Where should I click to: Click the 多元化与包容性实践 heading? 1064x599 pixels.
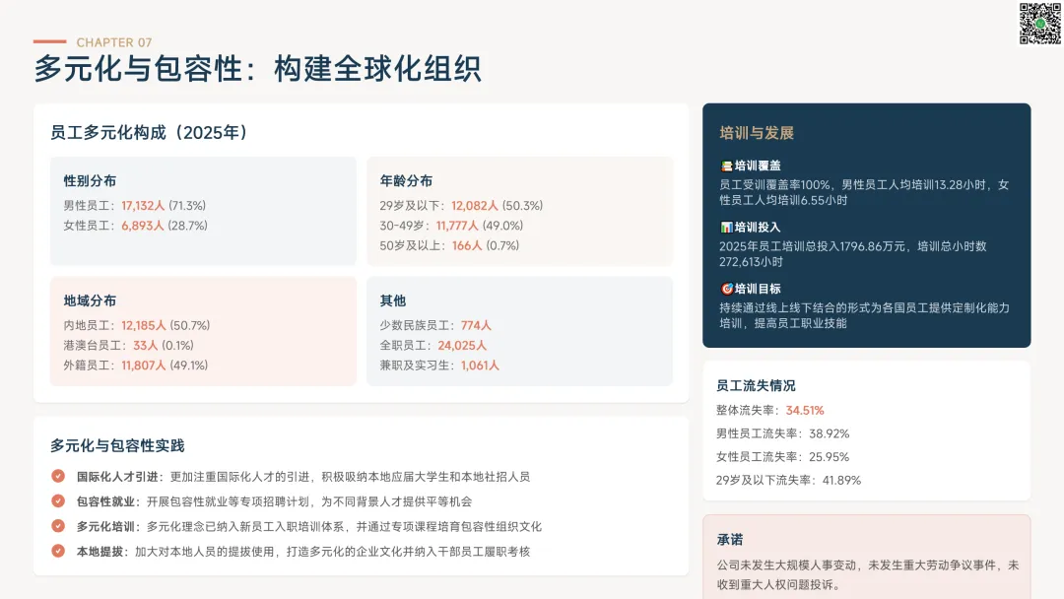117,445
